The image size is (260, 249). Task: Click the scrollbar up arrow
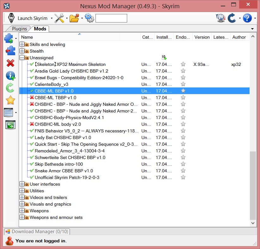(x=253, y=36)
